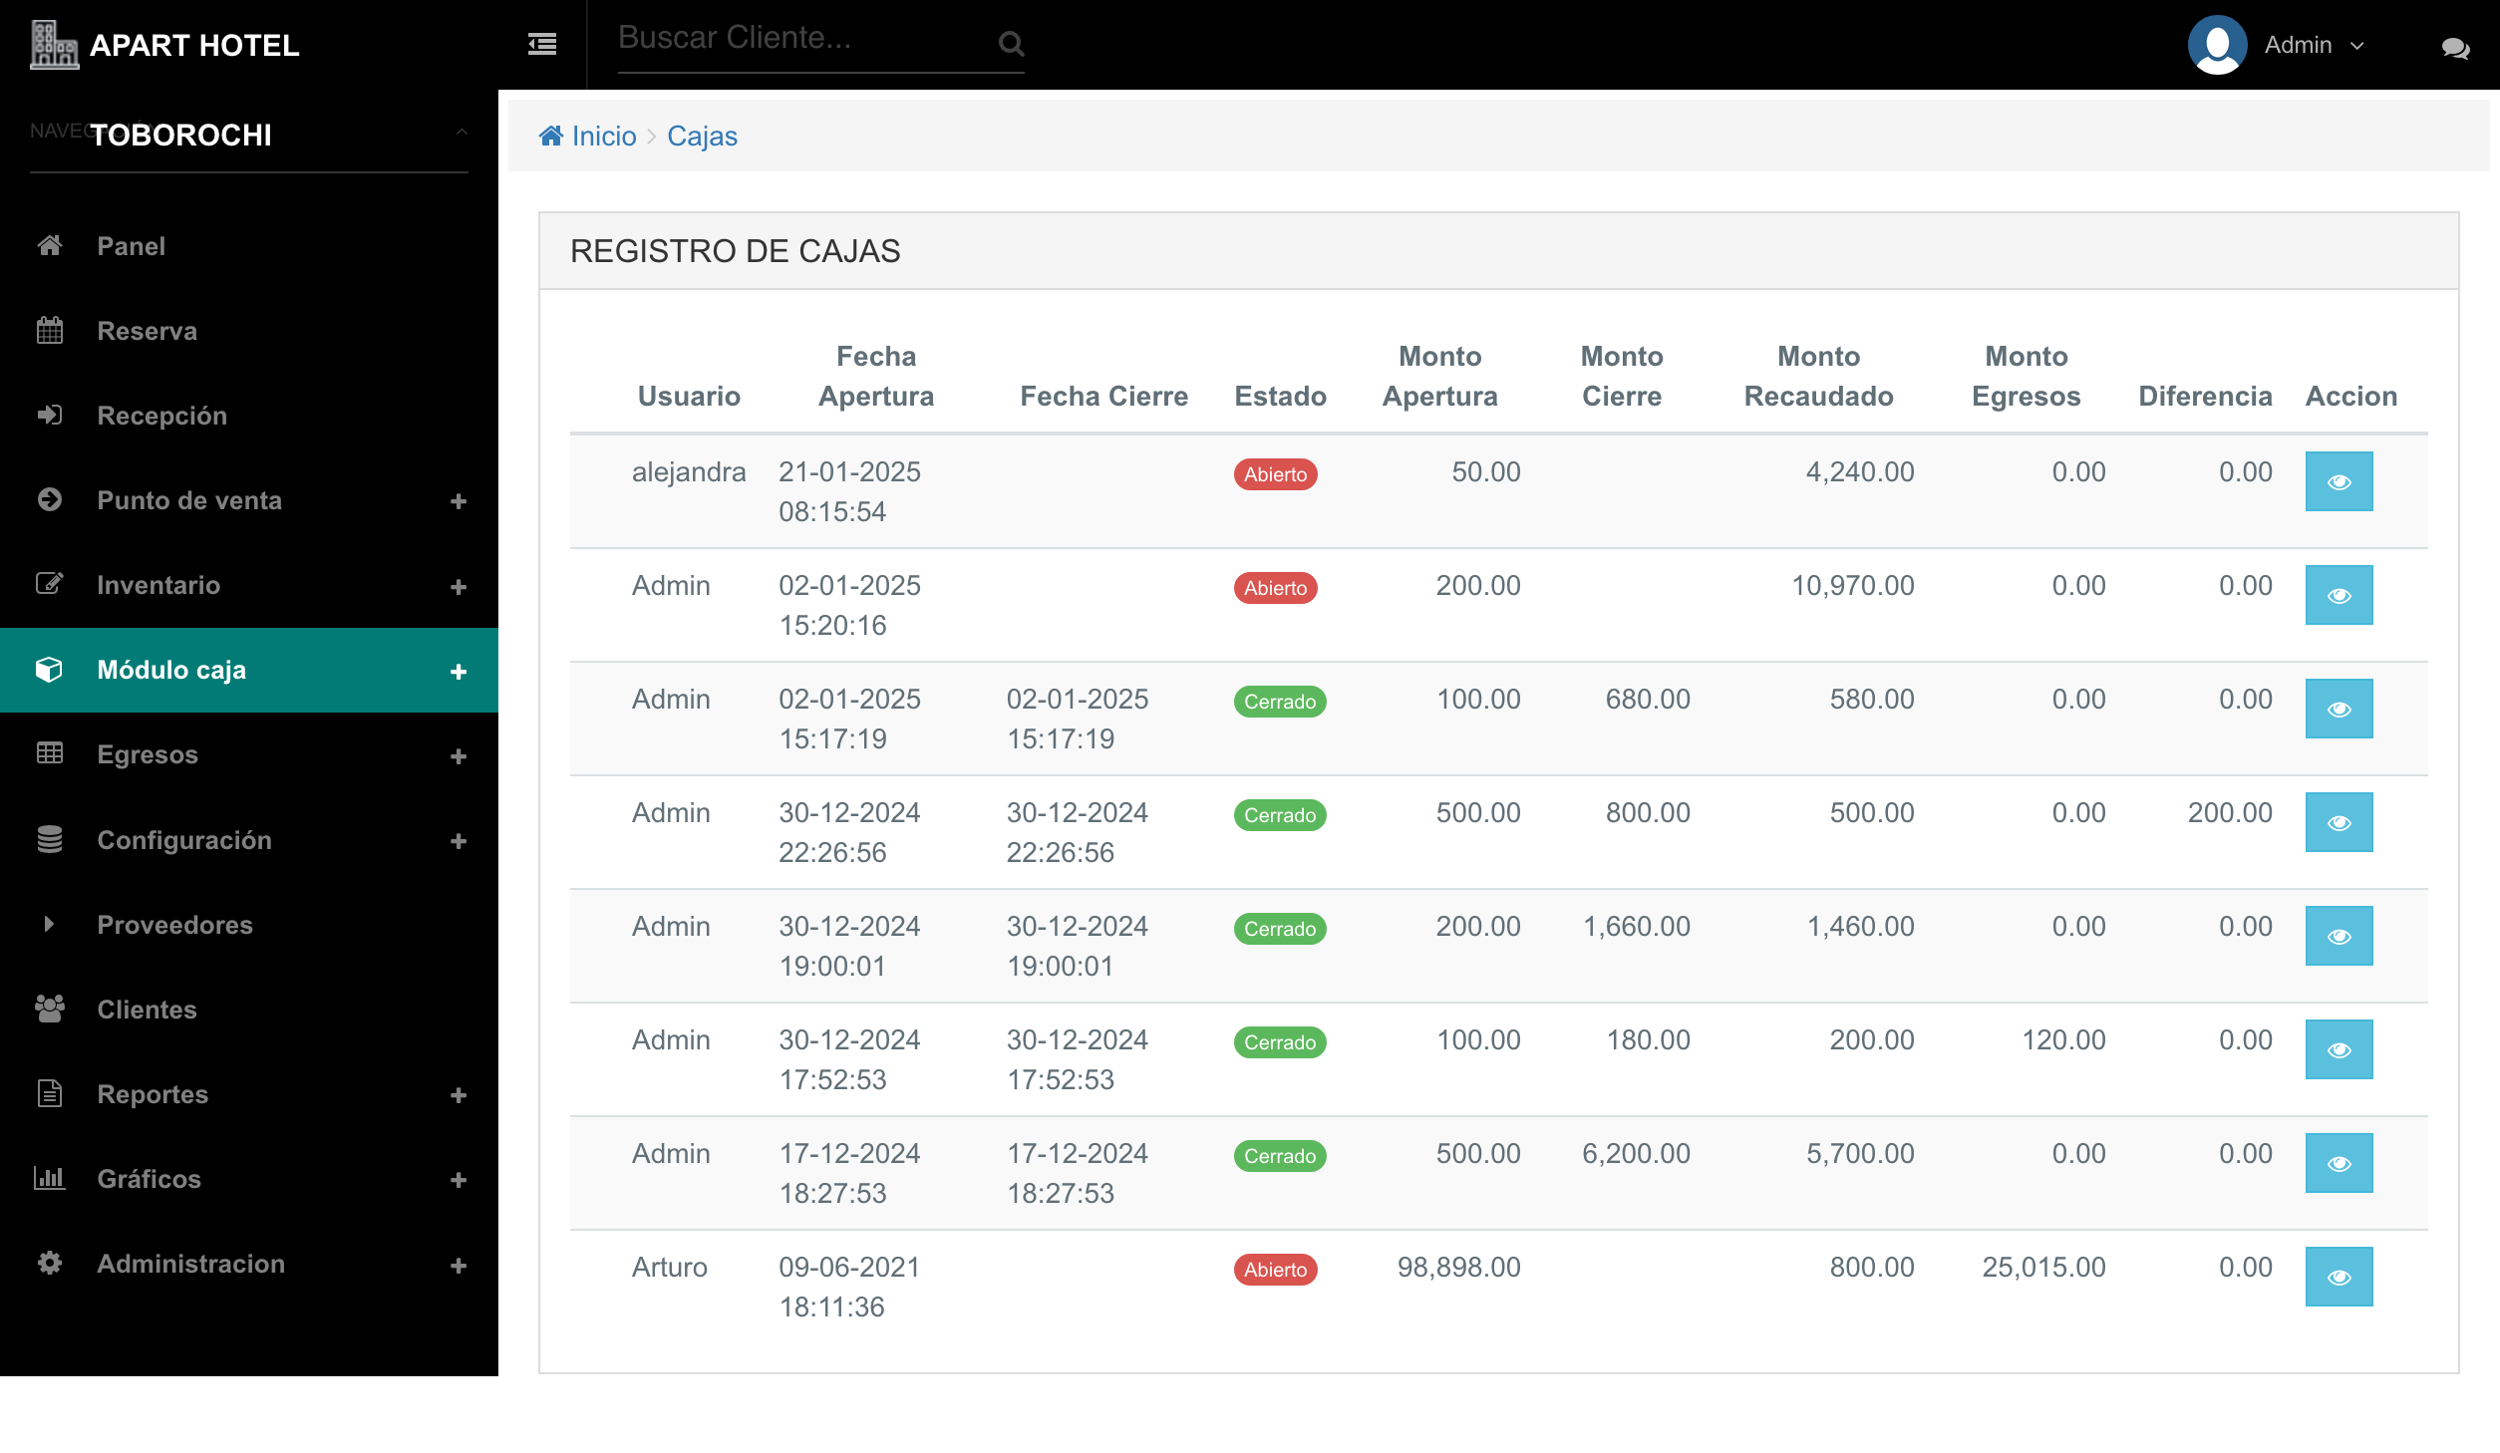
Task: Open eye view for 17-12-2024 register
Action: (2338, 1163)
